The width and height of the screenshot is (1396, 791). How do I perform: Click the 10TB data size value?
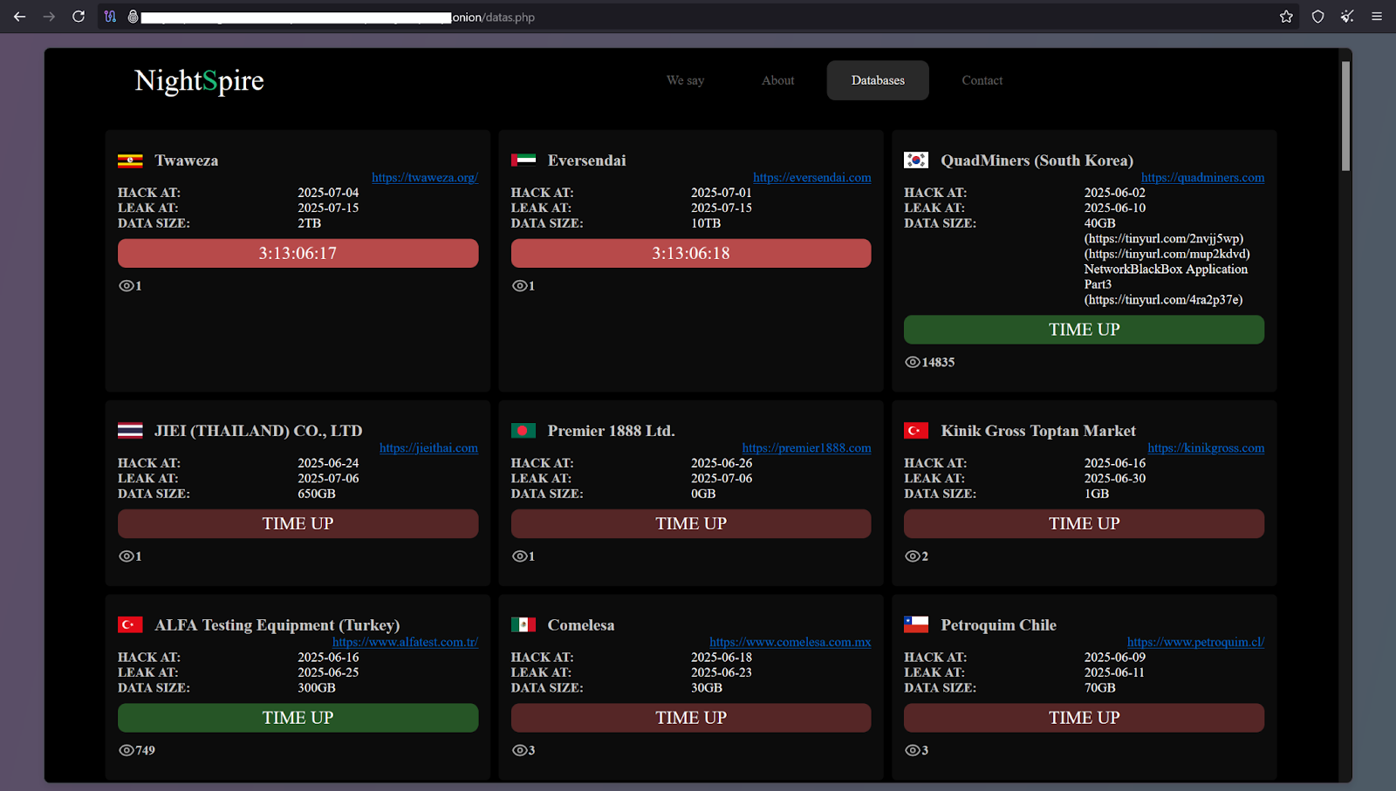coord(706,223)
